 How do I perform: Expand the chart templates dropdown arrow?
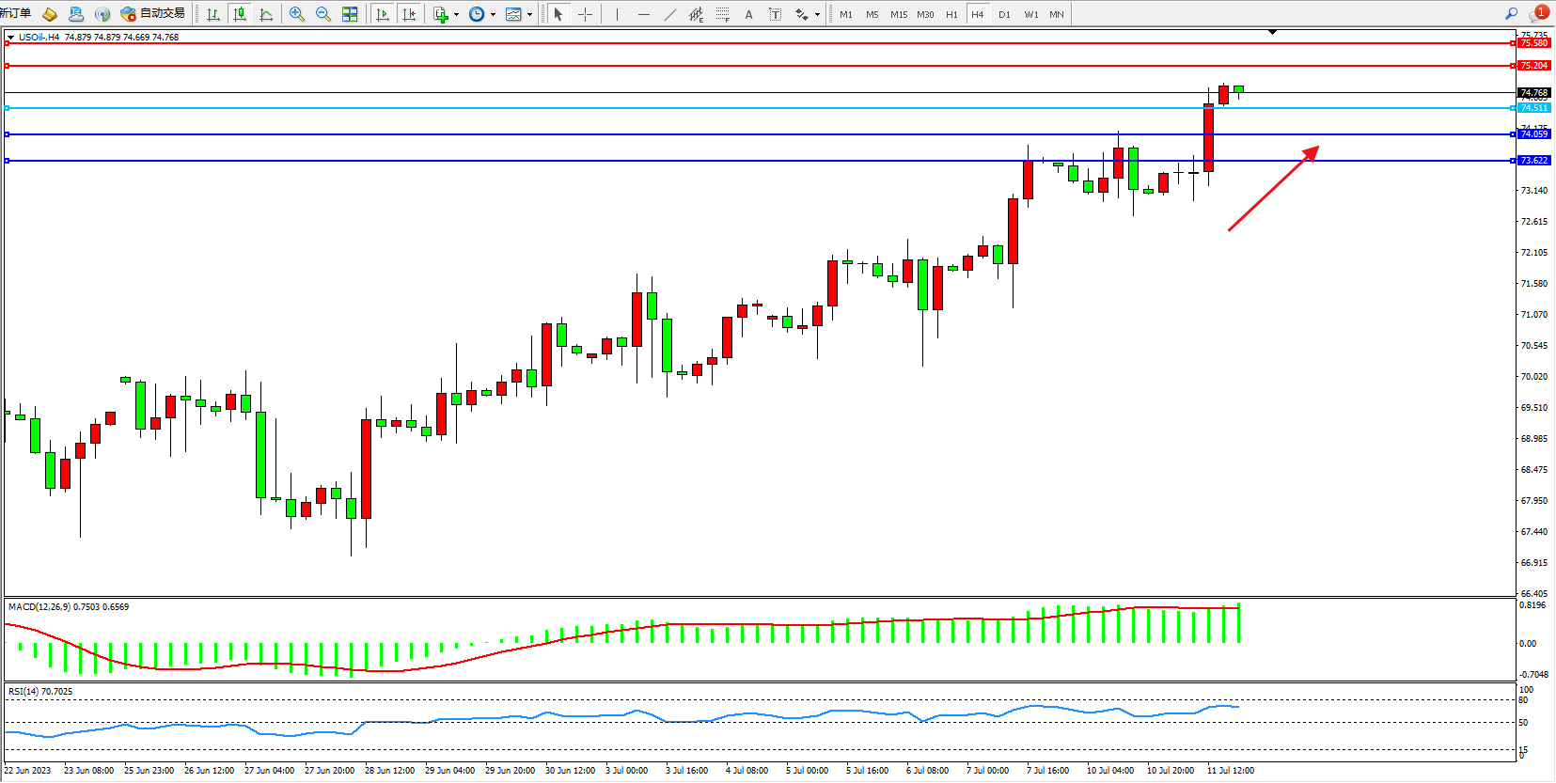coord(529,14)
